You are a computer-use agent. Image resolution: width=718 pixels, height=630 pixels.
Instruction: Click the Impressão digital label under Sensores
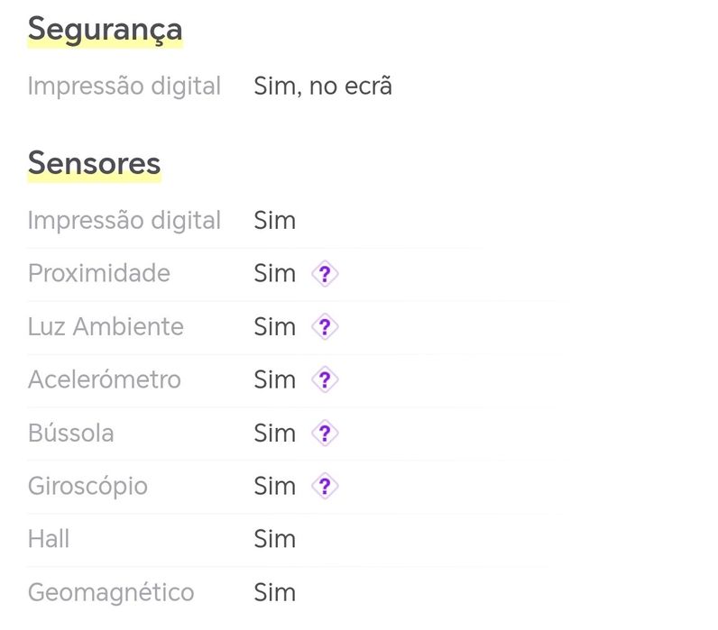tap(124, 220)
